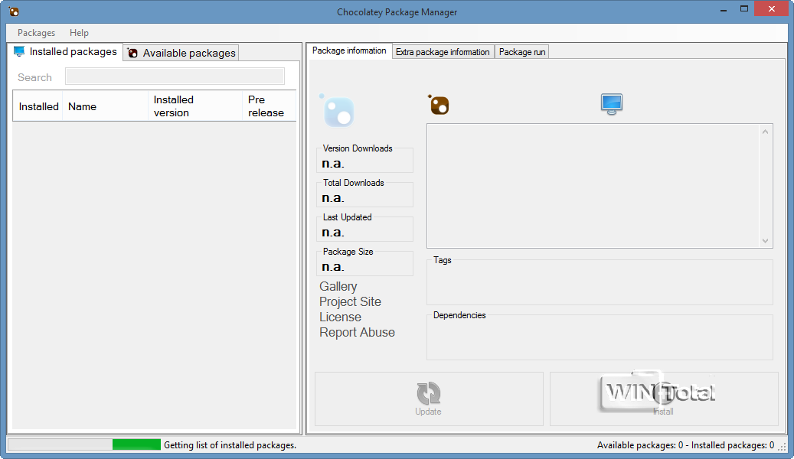This screenshot has width=794, height=459.
Task: Click the Package Size n.a. value
Action: [x=333, y=267]
